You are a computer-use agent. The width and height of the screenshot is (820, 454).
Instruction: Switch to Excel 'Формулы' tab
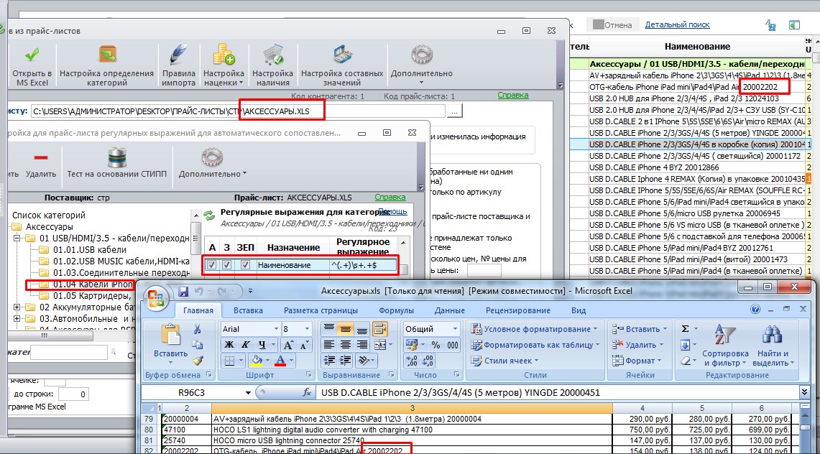point(397,310)
